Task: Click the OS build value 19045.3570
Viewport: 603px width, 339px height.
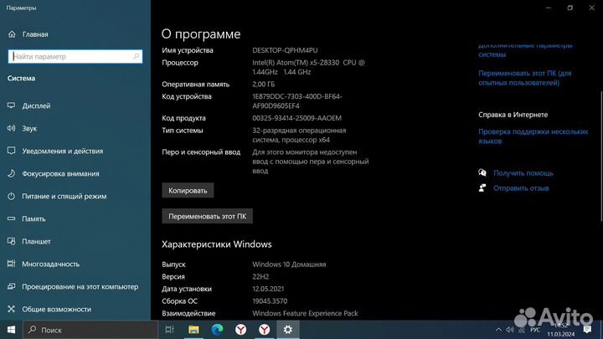Action: click(x=270, y=301)
